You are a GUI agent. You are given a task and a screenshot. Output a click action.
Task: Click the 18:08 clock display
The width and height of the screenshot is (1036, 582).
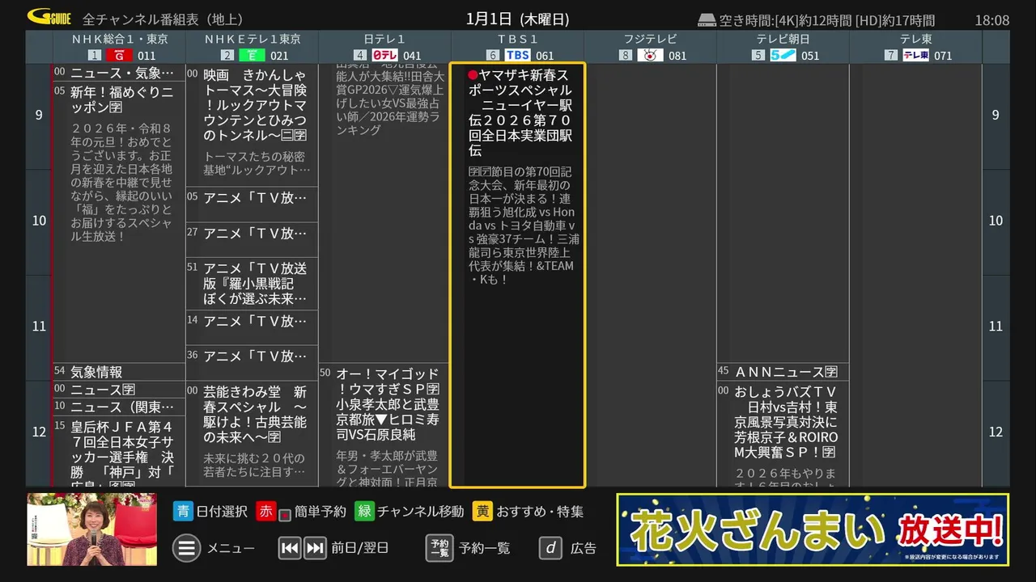pyautogui.click(x=992, y=20)
